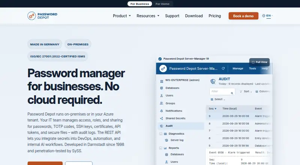Select the Shared Secrets sidebar label
Image resolution: width=300 pixels, height=165 pixels.
tap(175, 118)
